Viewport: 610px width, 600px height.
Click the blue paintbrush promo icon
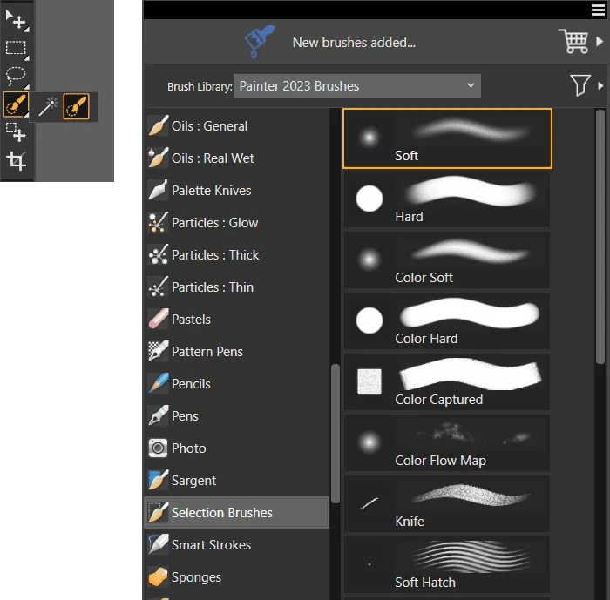pos(260,41)
